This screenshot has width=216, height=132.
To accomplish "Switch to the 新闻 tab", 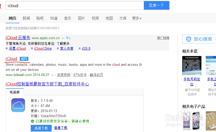I will click(x=26, y=18).
